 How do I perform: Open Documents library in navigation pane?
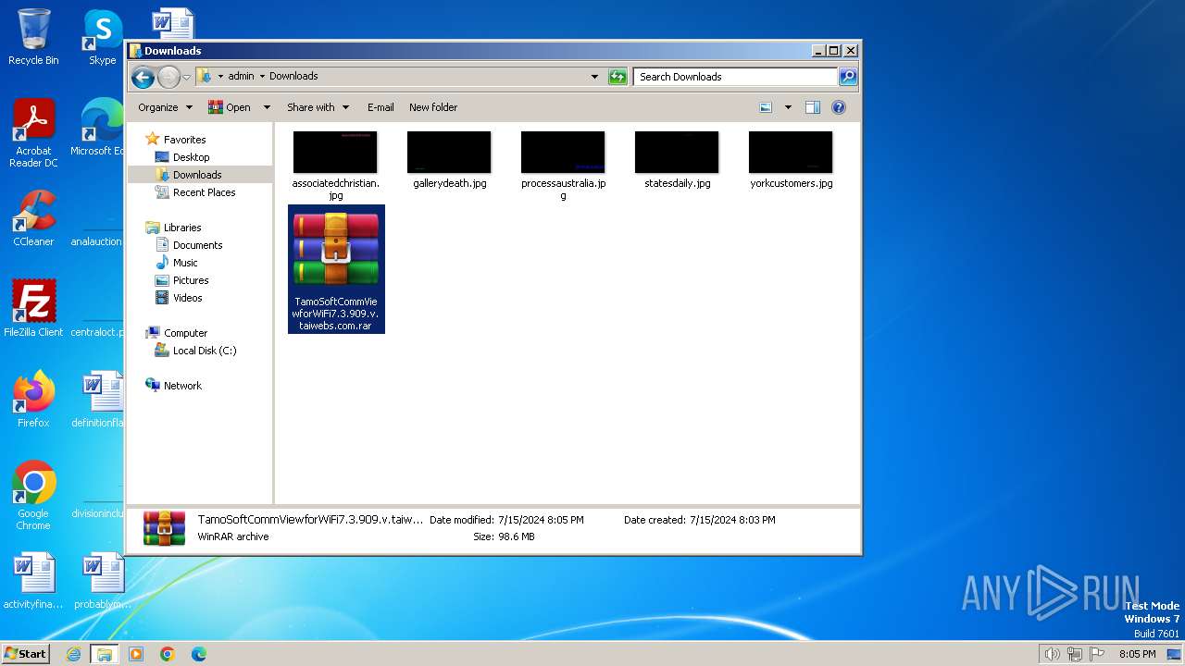click(197, 245)
